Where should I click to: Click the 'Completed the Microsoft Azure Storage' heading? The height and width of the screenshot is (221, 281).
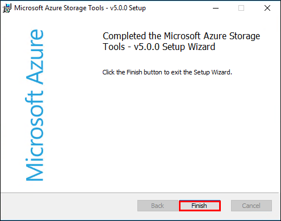pos(181,36)
